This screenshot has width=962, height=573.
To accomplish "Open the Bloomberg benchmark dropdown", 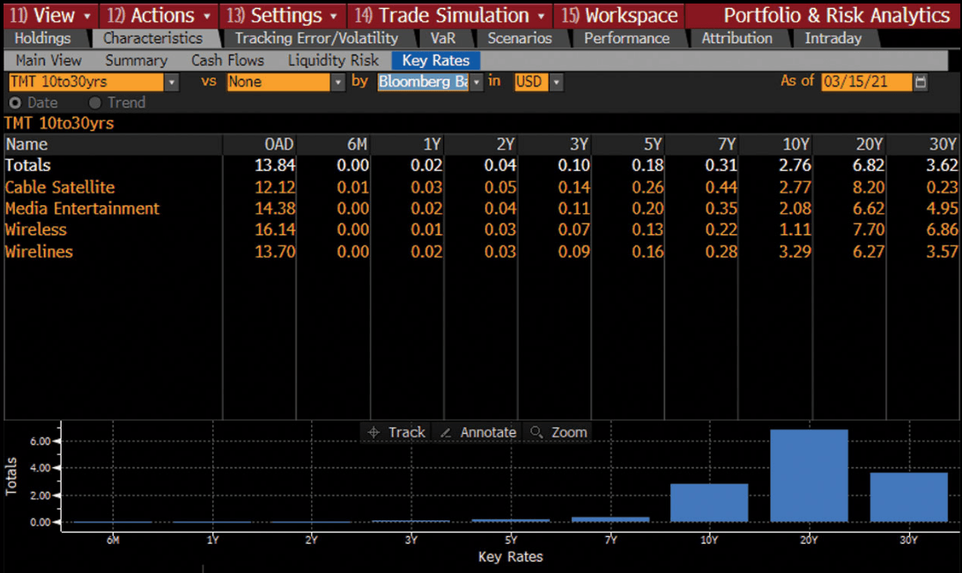I will pos(477,81).
